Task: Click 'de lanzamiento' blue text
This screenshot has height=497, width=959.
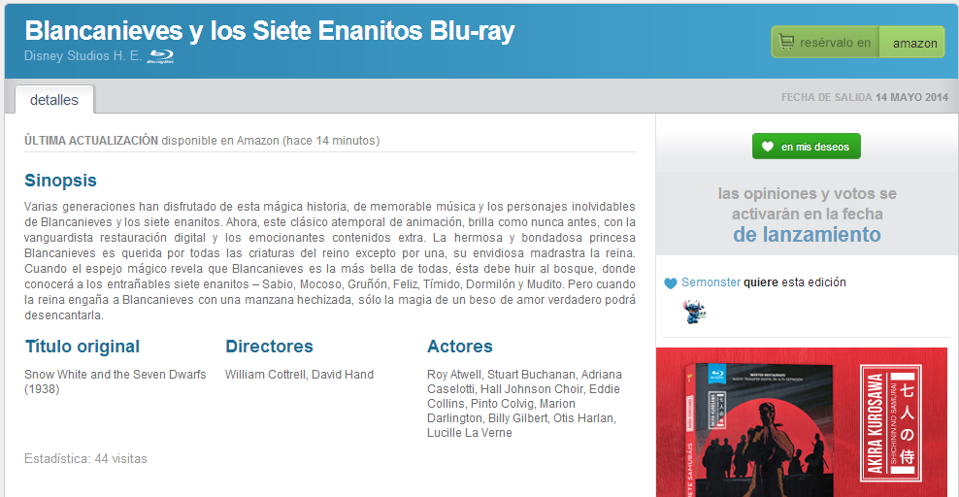Action: point(807,235)
